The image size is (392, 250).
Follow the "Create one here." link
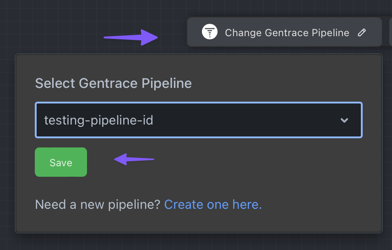click(x=213, y=204)
